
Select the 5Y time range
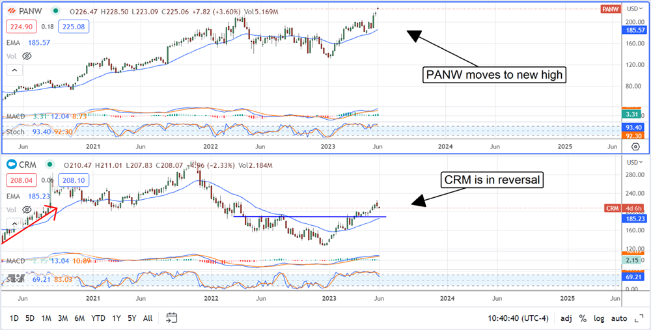[132, 318]
